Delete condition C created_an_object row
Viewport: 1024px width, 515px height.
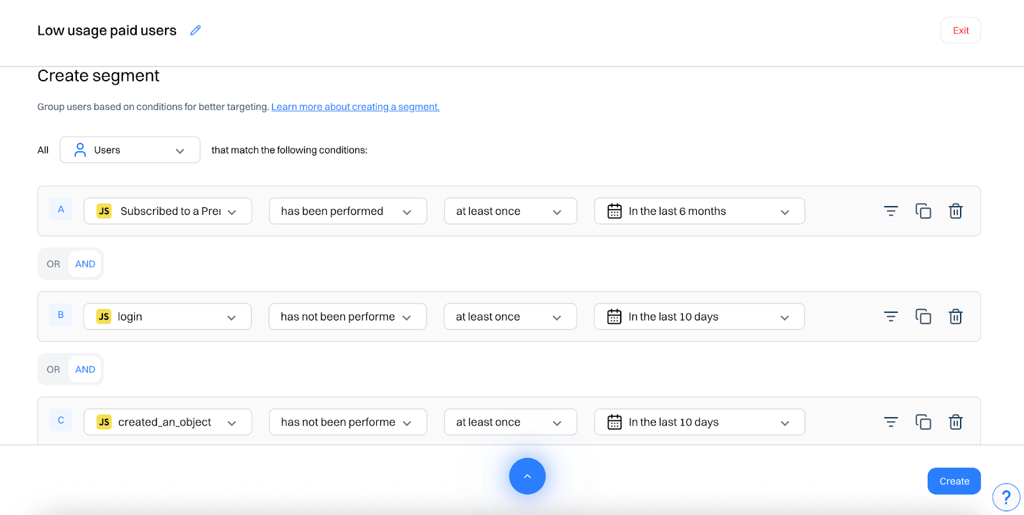[x=956, y=422]
